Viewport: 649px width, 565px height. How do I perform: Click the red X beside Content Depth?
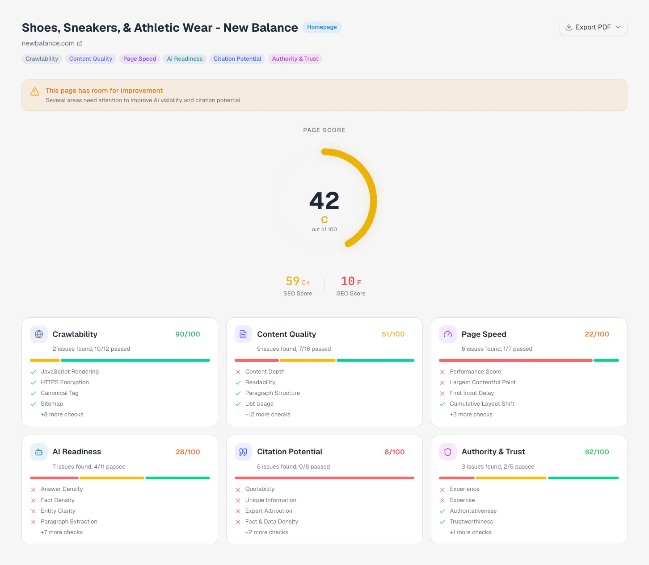click(x=238, y=372)
